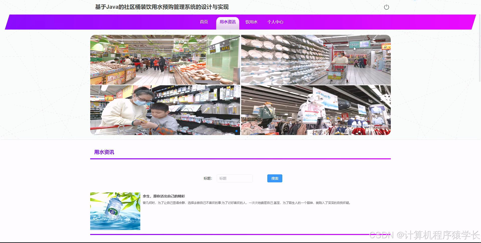The image size is (481, 243).
Task: Open article 余生，愿你活出自己的精彩
Action: coord(164,196)
